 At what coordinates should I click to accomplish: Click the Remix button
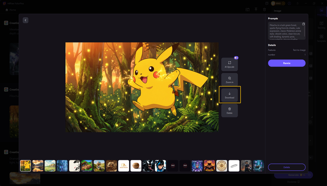pyautogui.click(x=286, y=63)
